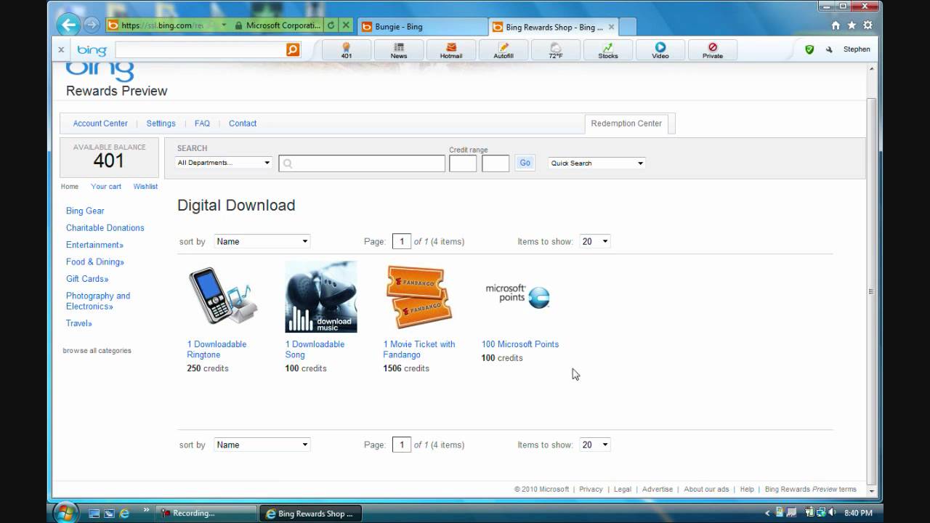Screen dimensions: 930x523
Task: Open the Hotmail toolbar button
Action: (x=451, y=50)
